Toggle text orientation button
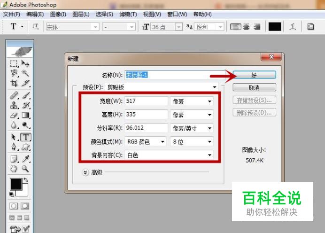The image size is (325, 233). click(x=35, y=27)
